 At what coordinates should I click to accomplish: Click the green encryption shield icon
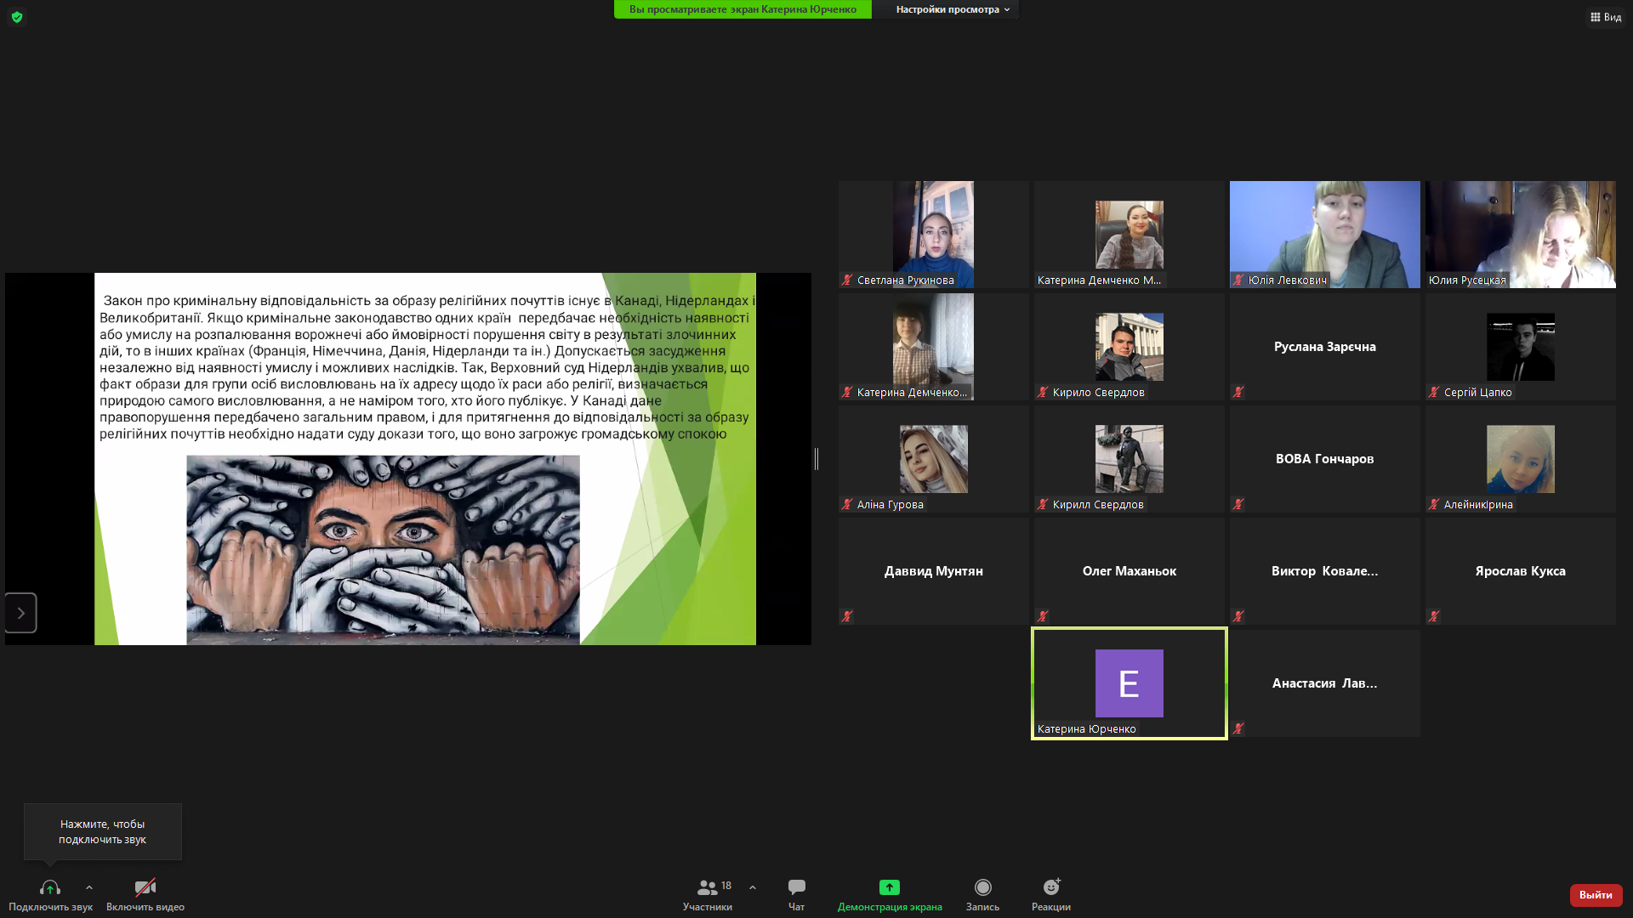click(17, 17)
